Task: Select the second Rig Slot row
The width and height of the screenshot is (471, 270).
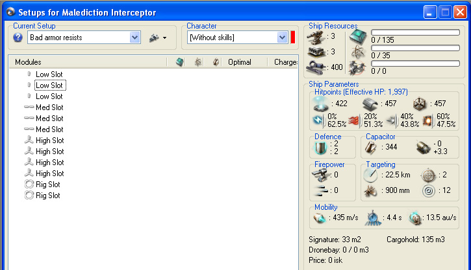Action: tap(48, 196)
